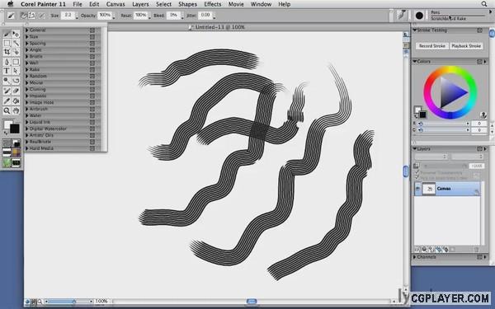Viewport: 495px width, 309px height.
Task: Expand the Airbrush section
Action: (x=27, y=109)
